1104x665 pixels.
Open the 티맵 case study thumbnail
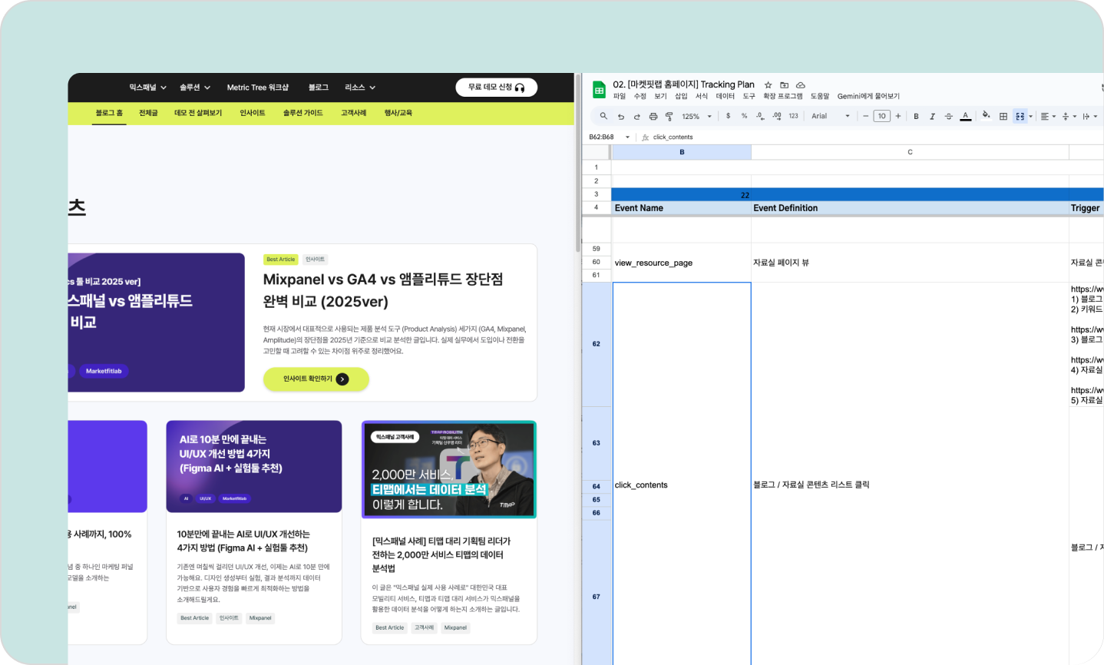(x=449, y=469)
